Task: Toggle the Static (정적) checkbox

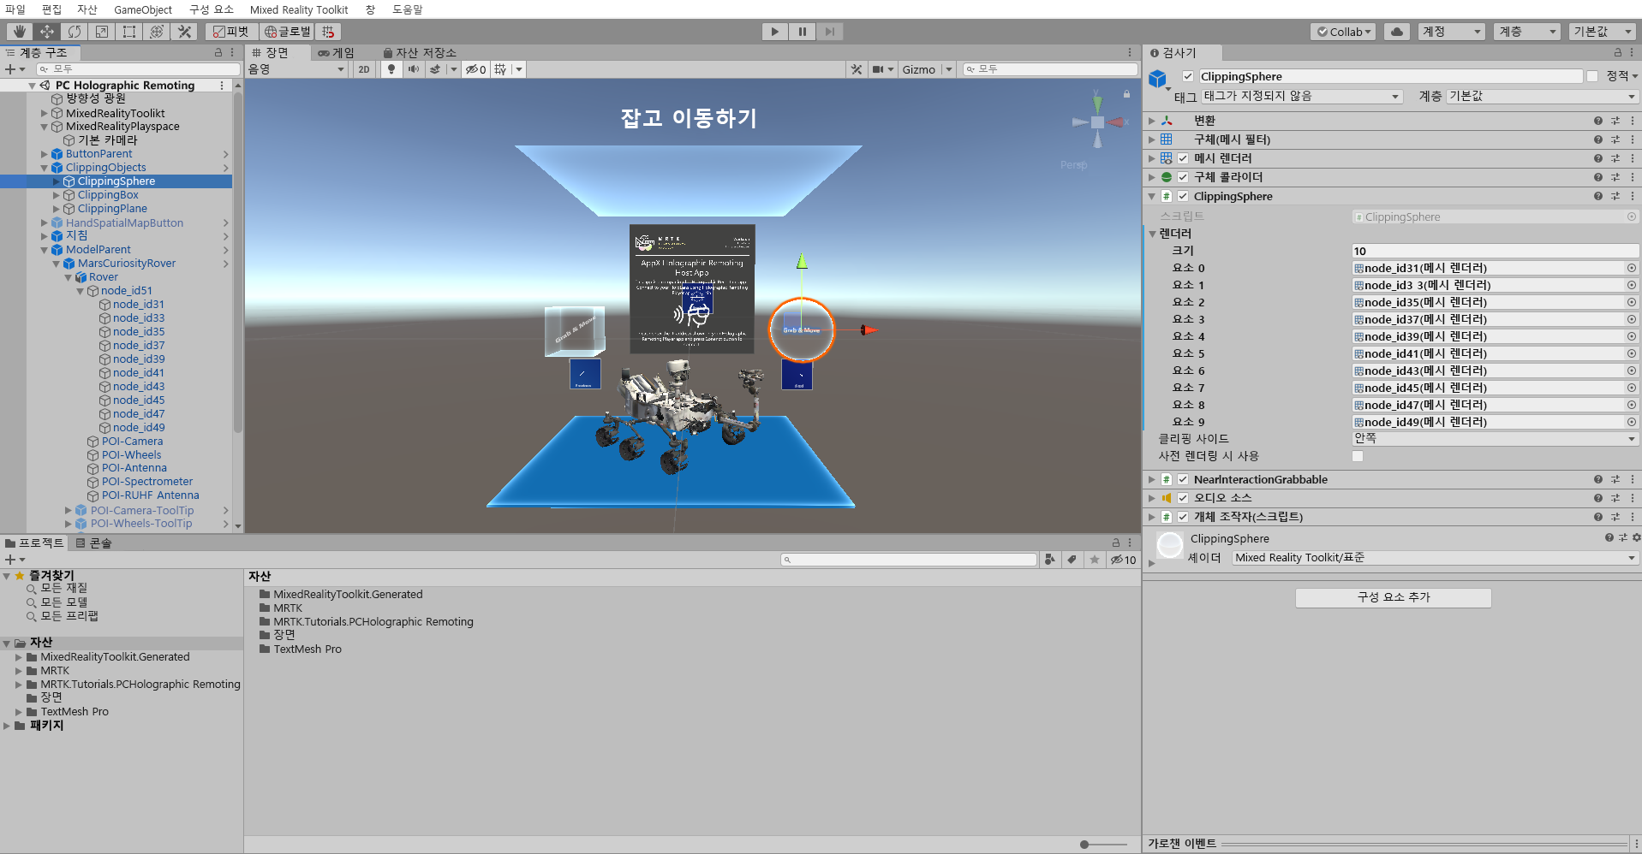Action: click(1592, 76)
